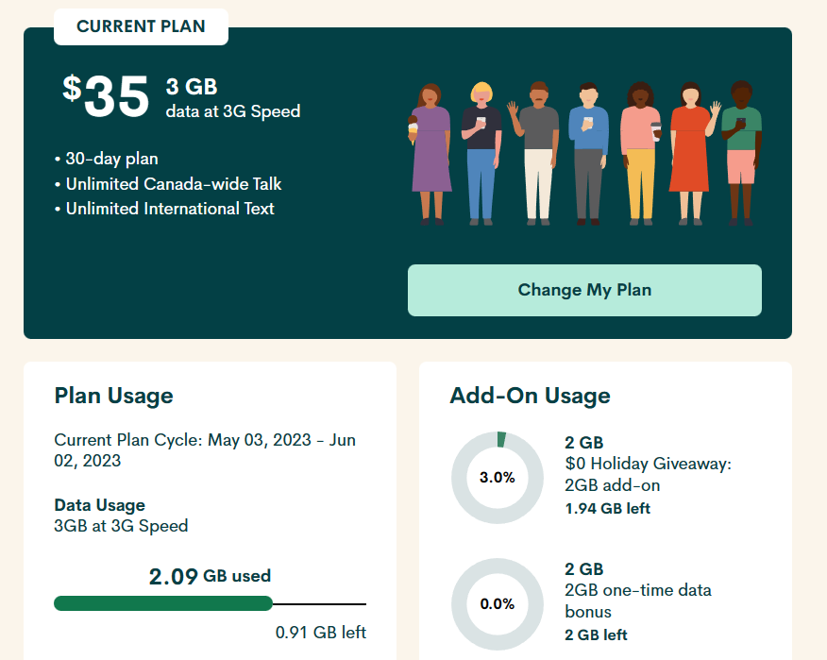Viewport: 827px width, 660px height.
Task: Click the Change My Plan button
Action: 584,290
